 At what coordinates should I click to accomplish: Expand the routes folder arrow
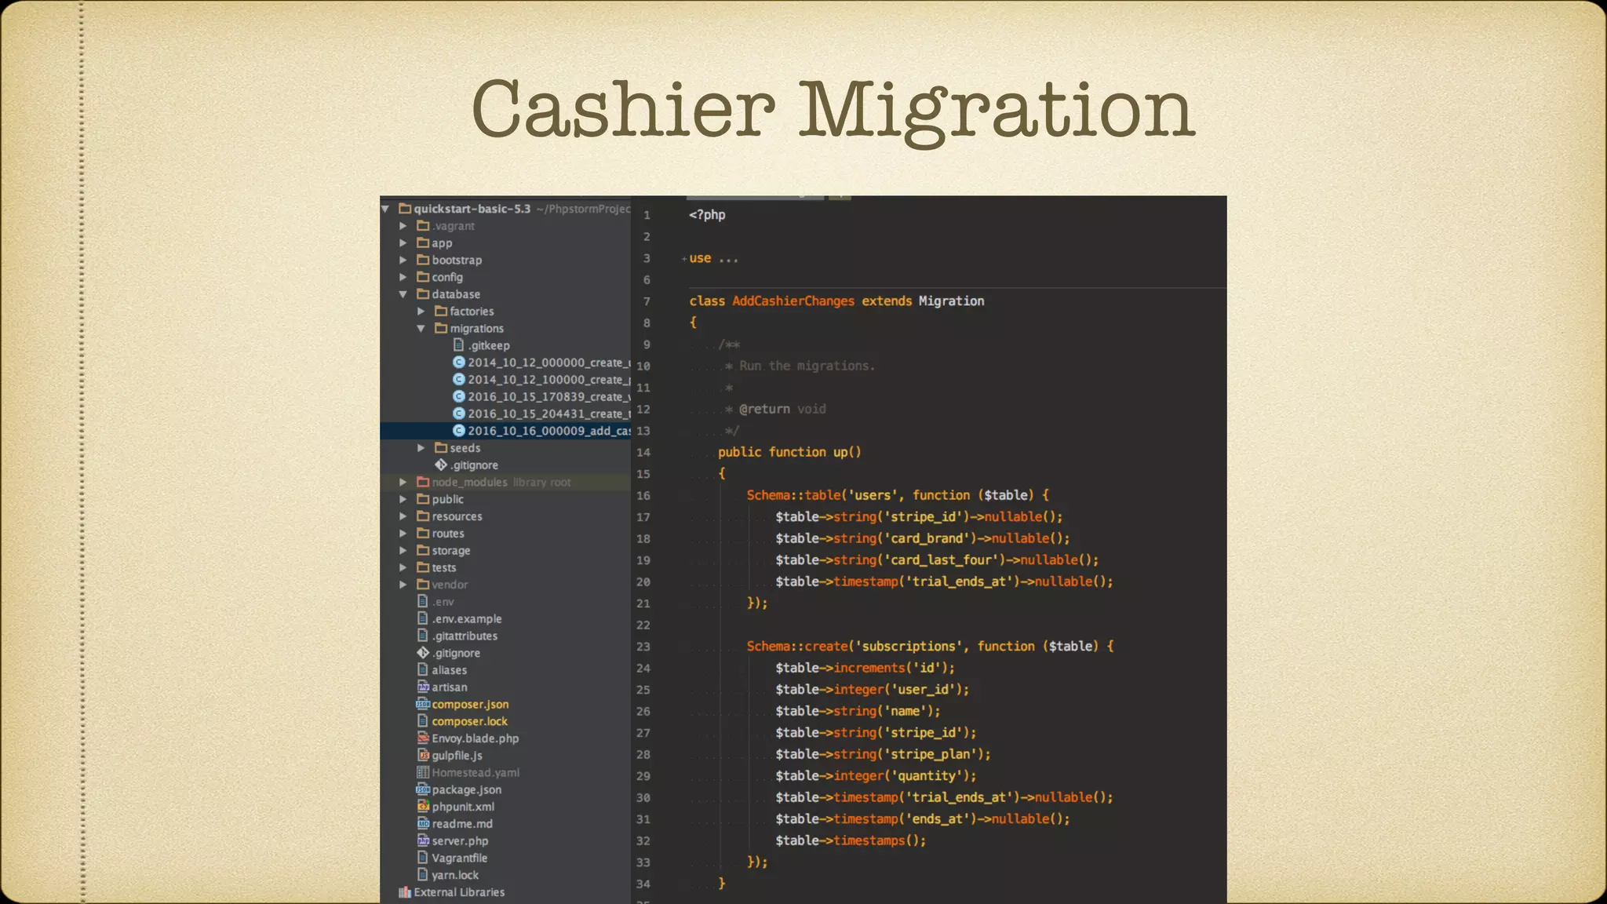403,534
